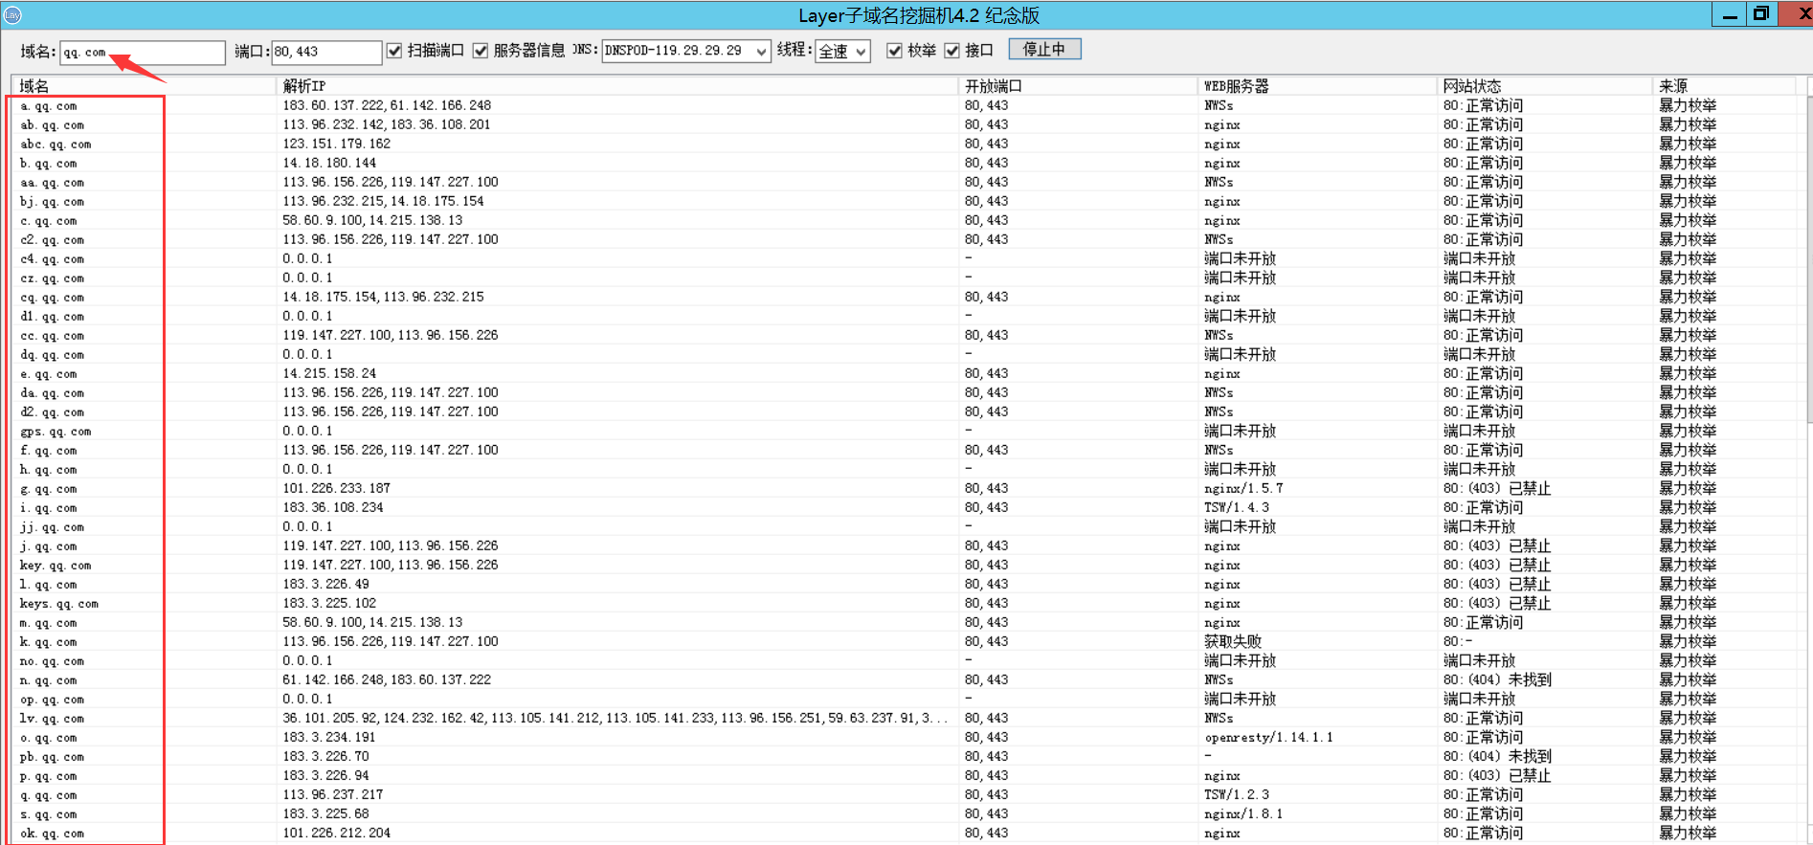This screenshot has width=1813, height=845.
Task: Select the keys.qq.com row
Action: click(x=905, y=603)
